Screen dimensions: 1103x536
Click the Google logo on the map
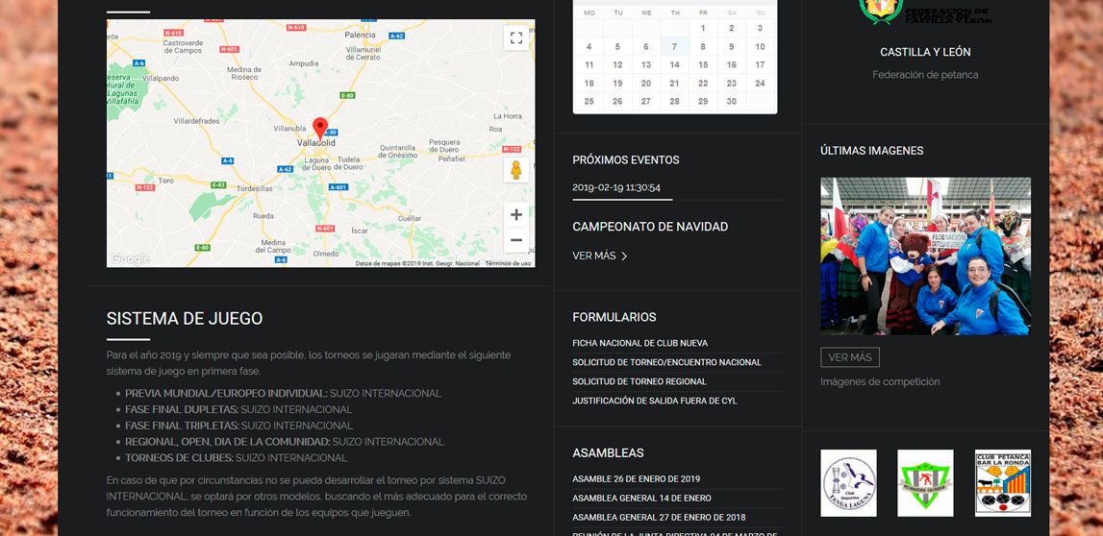pos(130,258)
